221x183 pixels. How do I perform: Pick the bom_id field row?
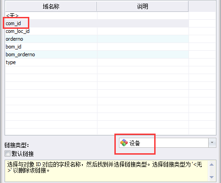[97, 47]
